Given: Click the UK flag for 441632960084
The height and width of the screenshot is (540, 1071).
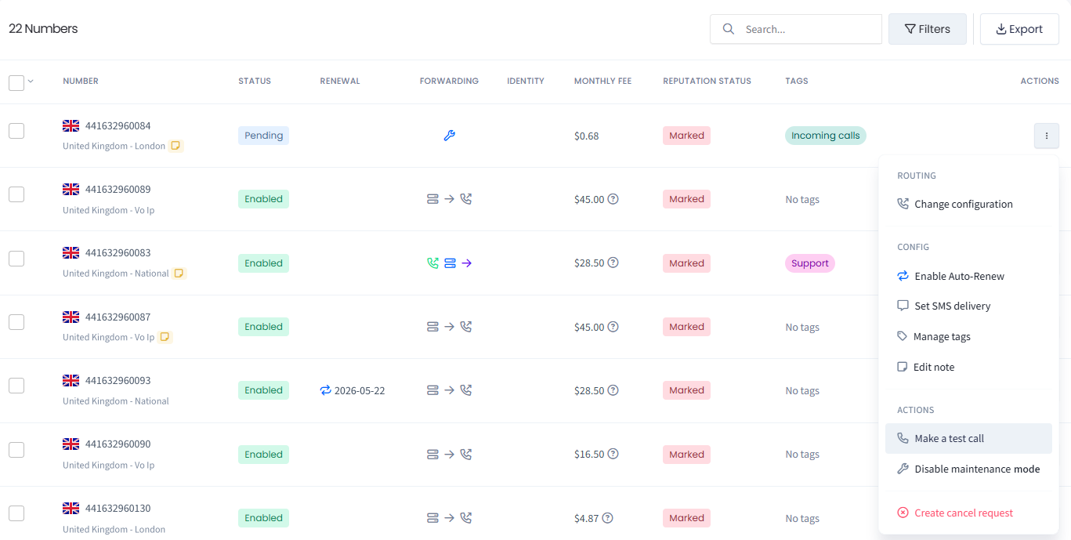Looking at the screenshot, I should click(71, 125).
